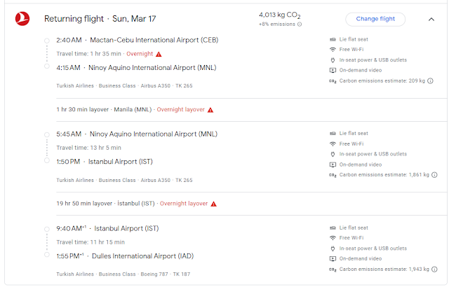Collapse the returning flight details chevron
This screenshot has width=449, height=287.
pos(431,20)
